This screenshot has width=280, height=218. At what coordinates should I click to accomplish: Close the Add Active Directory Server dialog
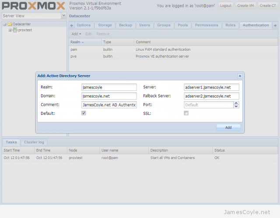click(240, 76)
